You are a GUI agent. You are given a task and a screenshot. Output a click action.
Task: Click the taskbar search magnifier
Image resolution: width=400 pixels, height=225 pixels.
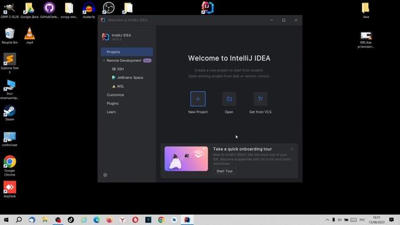pyautogui.click(x=19, y=219)
